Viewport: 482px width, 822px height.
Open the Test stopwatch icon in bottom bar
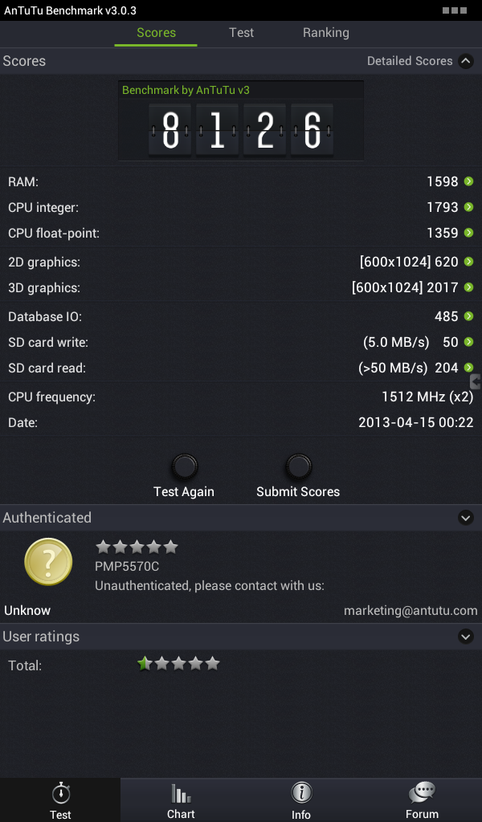pyautogui.click(x=61, y=792)
